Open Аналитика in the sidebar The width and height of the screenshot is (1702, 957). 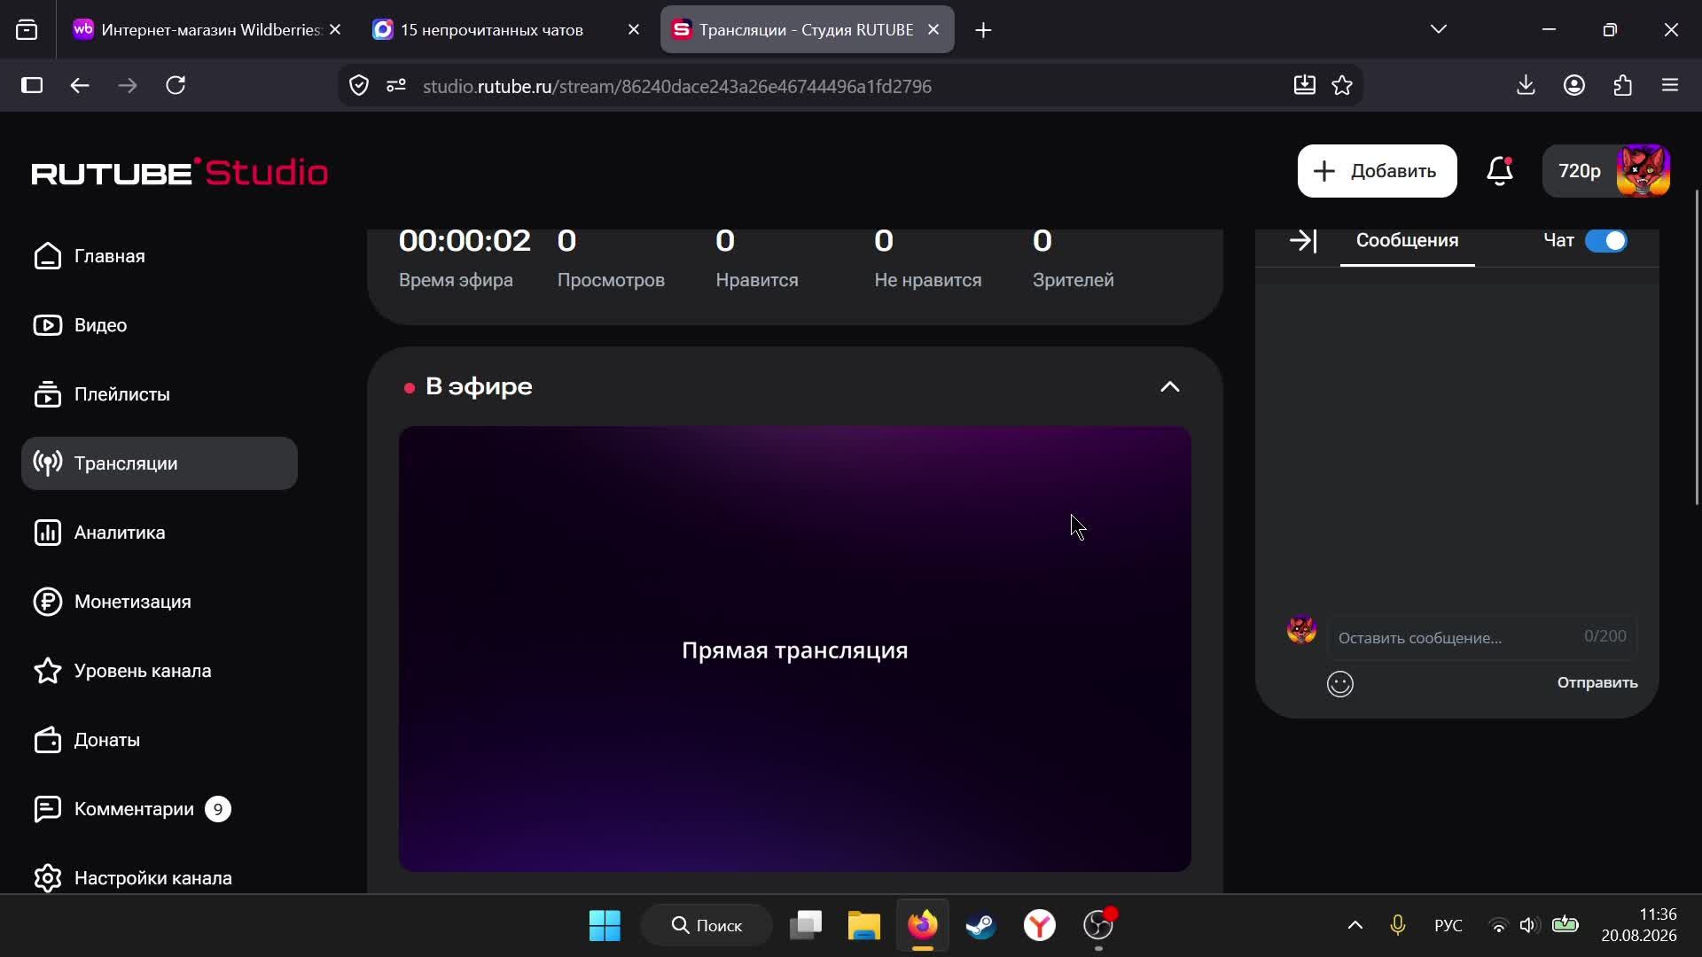(x=160, y=533)
